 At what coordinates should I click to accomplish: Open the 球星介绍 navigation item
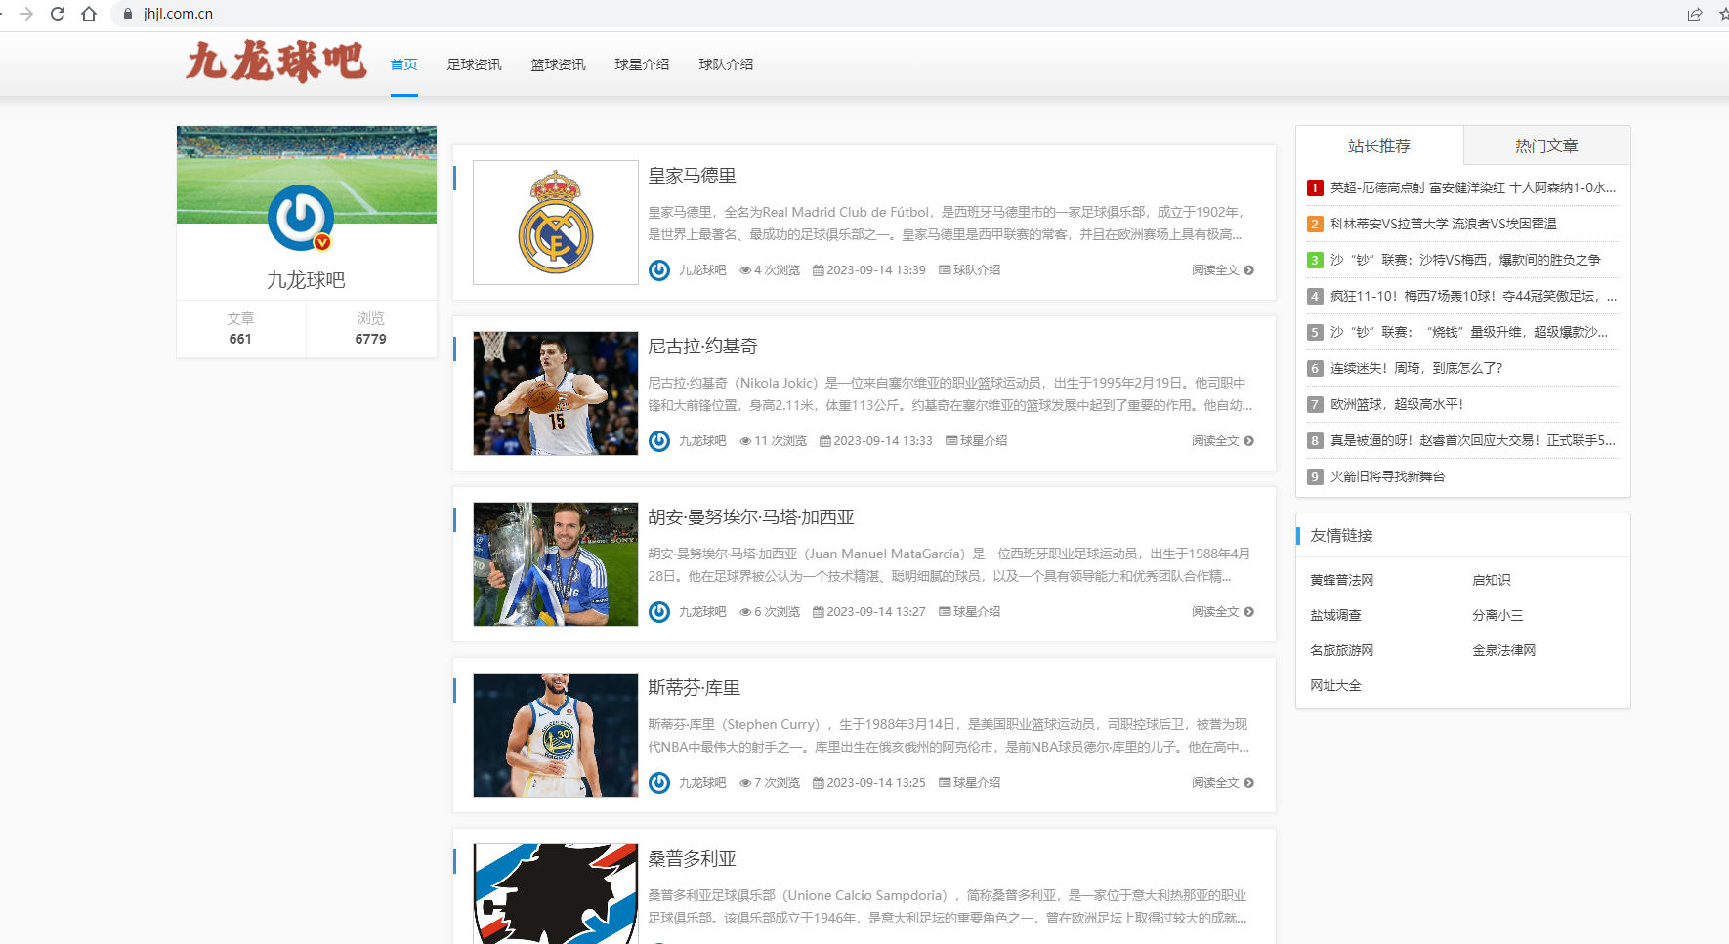coord(642,64)
